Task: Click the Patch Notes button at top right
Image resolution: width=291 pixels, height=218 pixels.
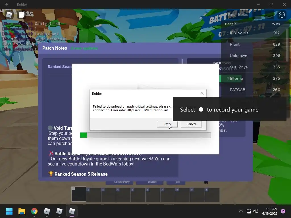Action: pos(238,15)
